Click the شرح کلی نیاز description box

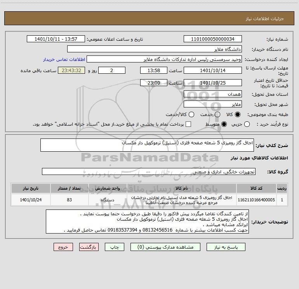pos(147,145)
